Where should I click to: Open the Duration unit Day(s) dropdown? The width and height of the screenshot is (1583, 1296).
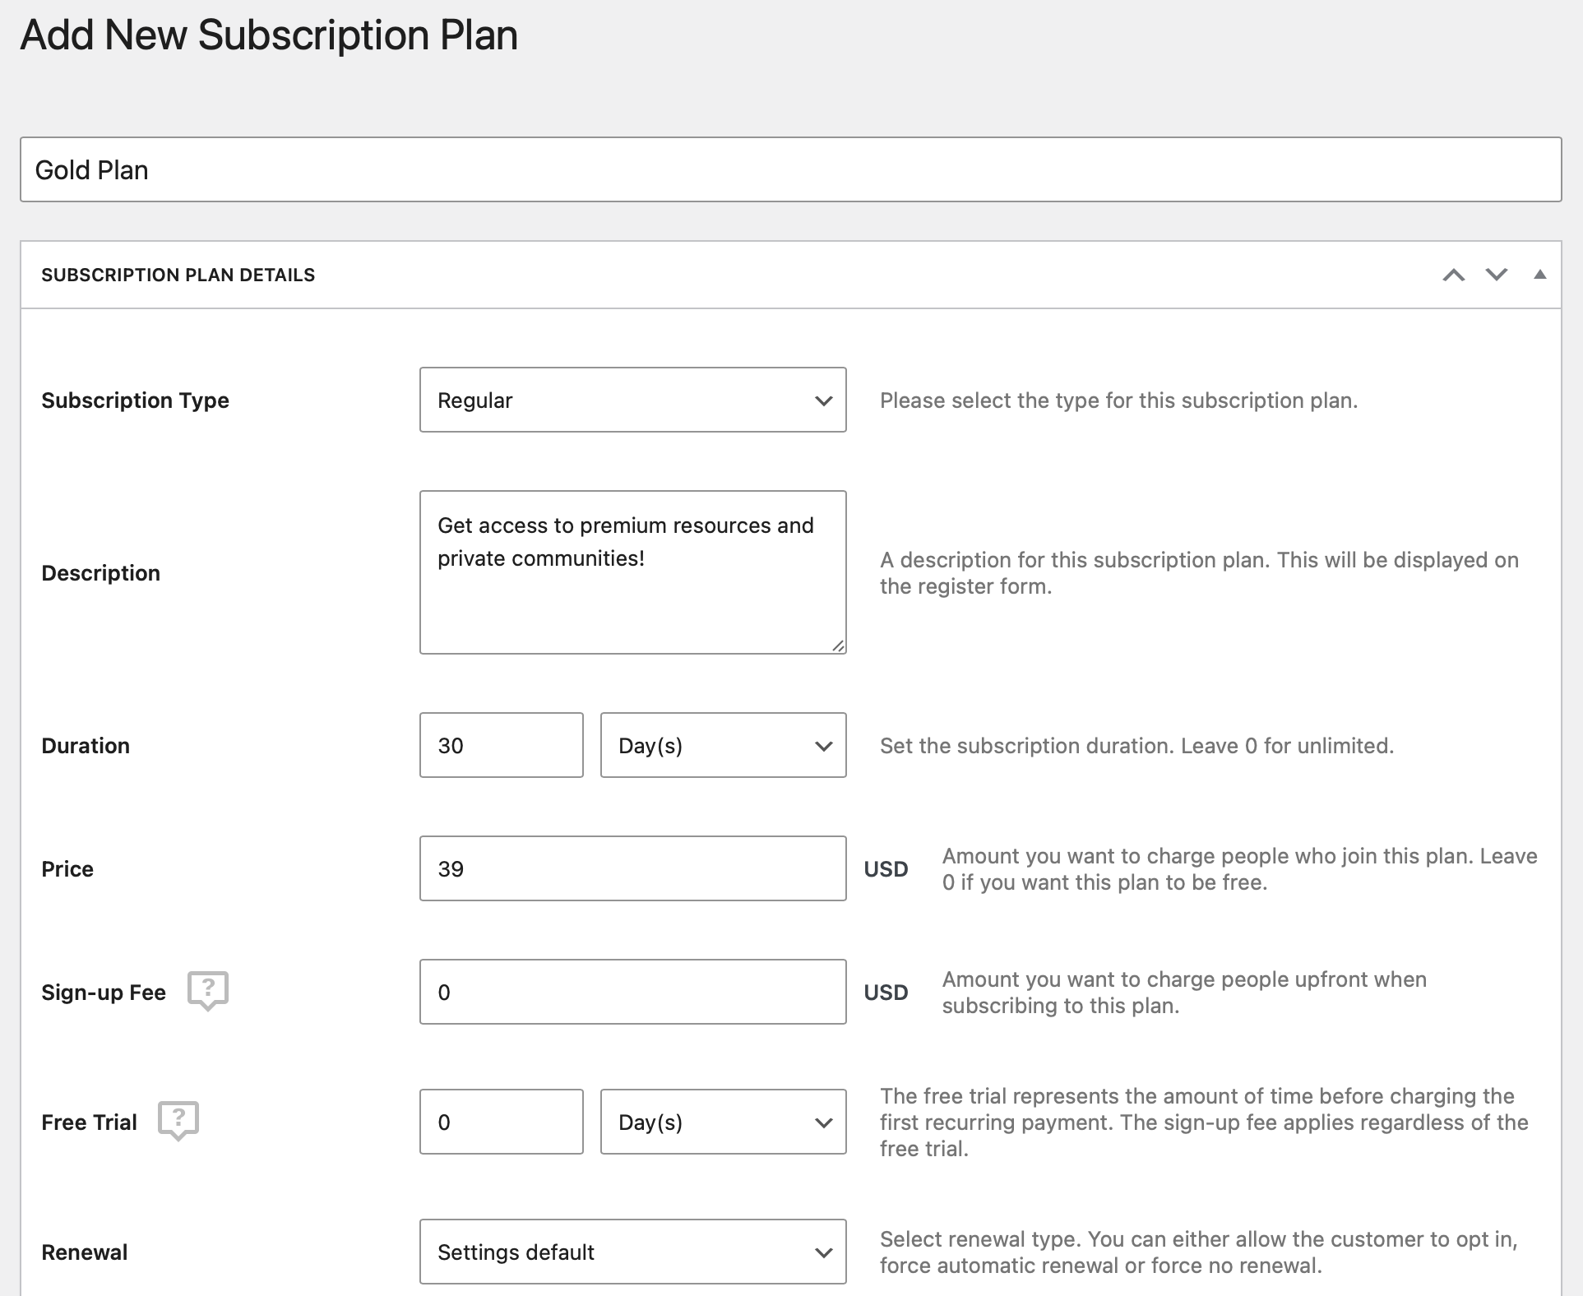[724, 745]
